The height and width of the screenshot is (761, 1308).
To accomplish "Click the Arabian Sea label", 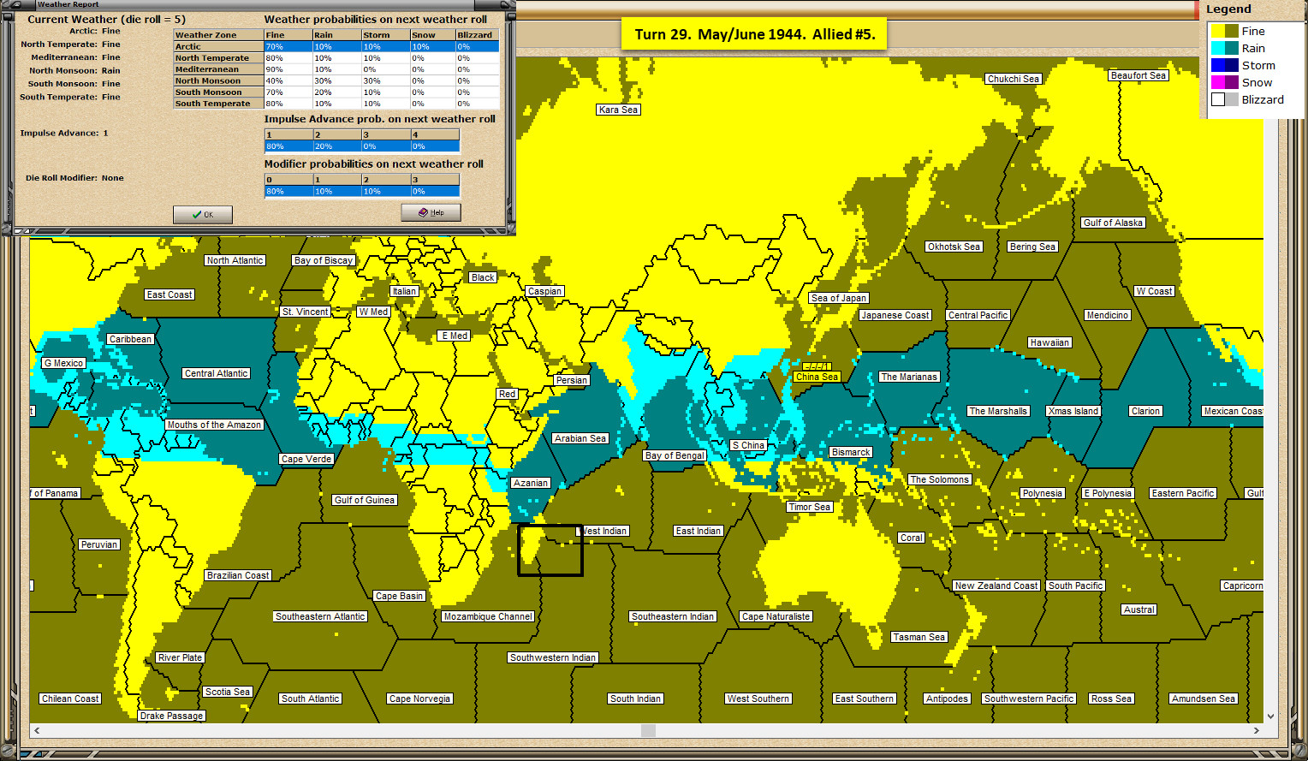I will point(580,438).
